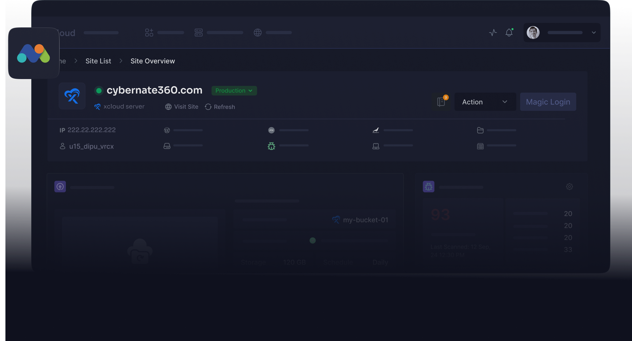Click the PHP icon in site info

point(271,130)
